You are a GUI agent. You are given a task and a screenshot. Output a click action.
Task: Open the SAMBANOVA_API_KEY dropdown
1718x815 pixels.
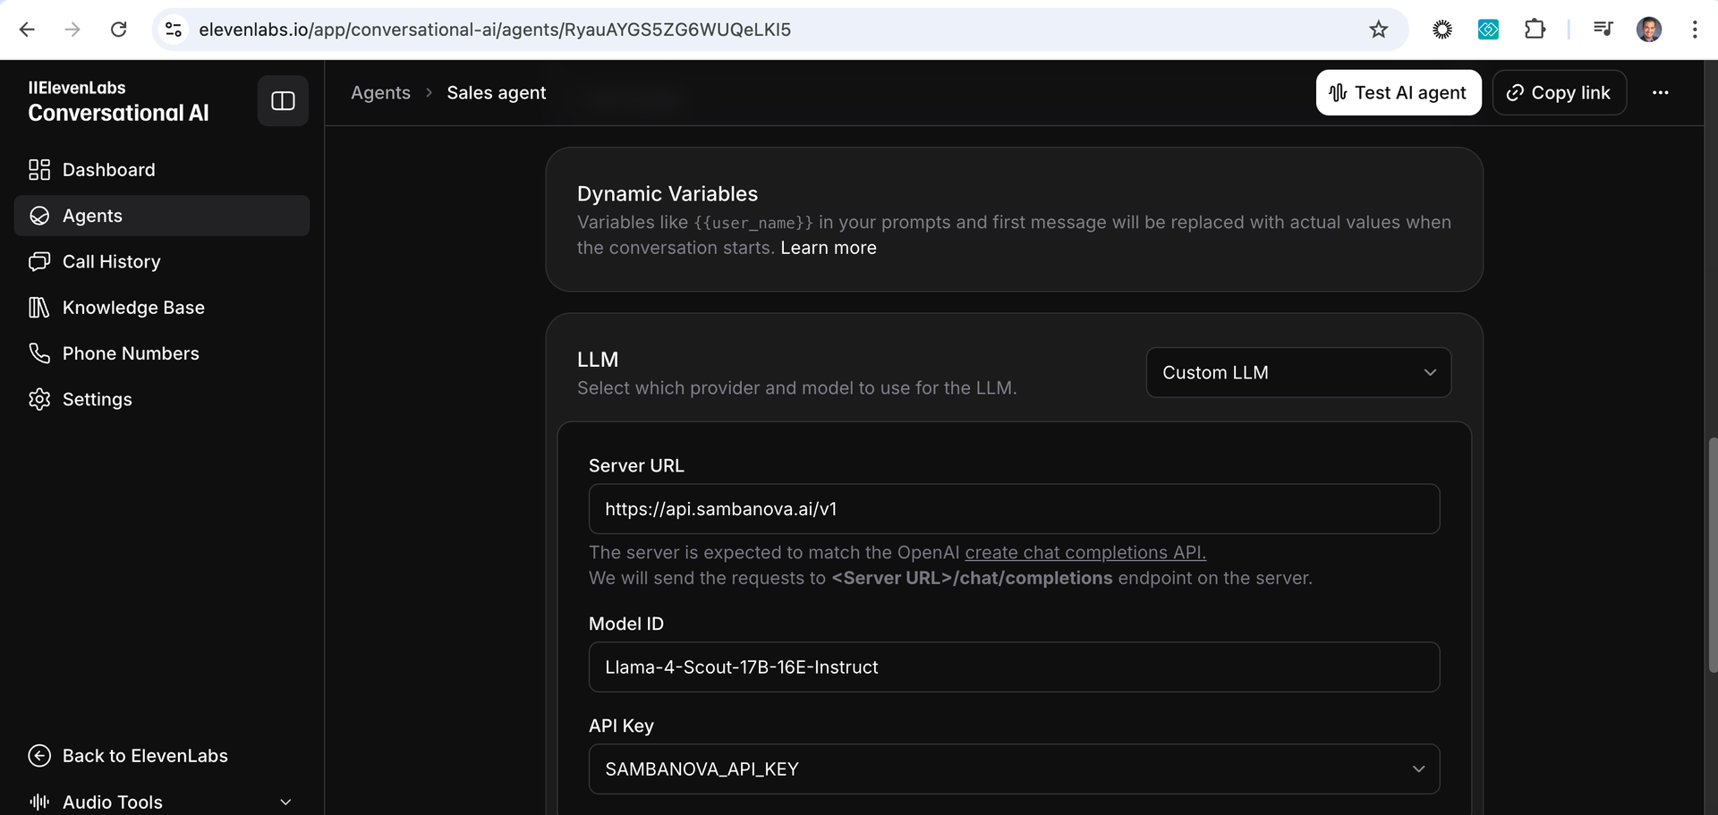(1014, 769)
